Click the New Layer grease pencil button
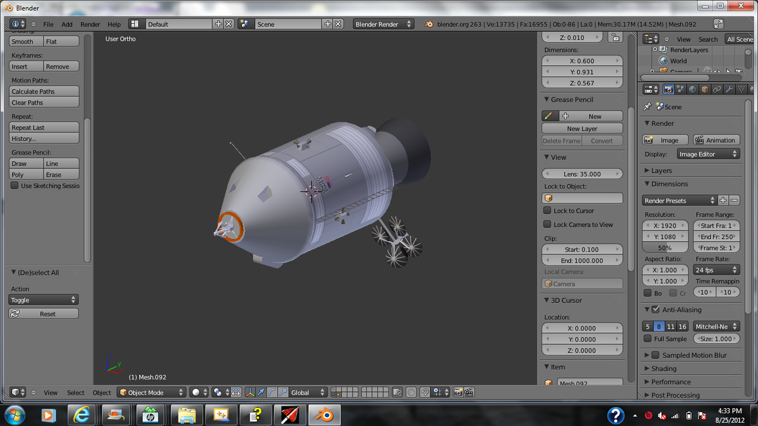This screenshot has width=758, height=426. tap(582, 128)
